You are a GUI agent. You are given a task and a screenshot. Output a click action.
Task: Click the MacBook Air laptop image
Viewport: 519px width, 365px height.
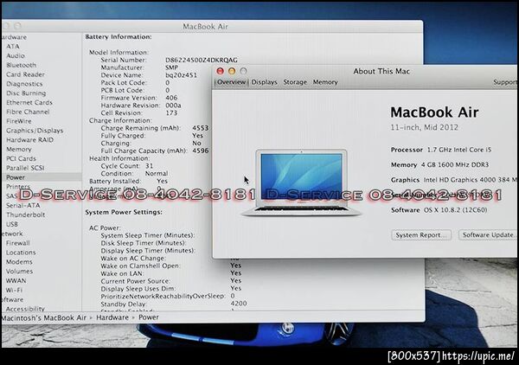pos(302,182)
